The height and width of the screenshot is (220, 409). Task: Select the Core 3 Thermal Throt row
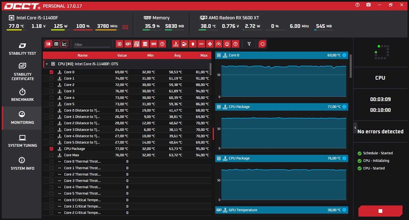coord(127,181)
